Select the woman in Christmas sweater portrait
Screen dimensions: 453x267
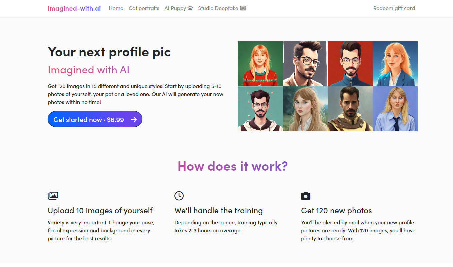pyautogui.click(x=260, y=64)
